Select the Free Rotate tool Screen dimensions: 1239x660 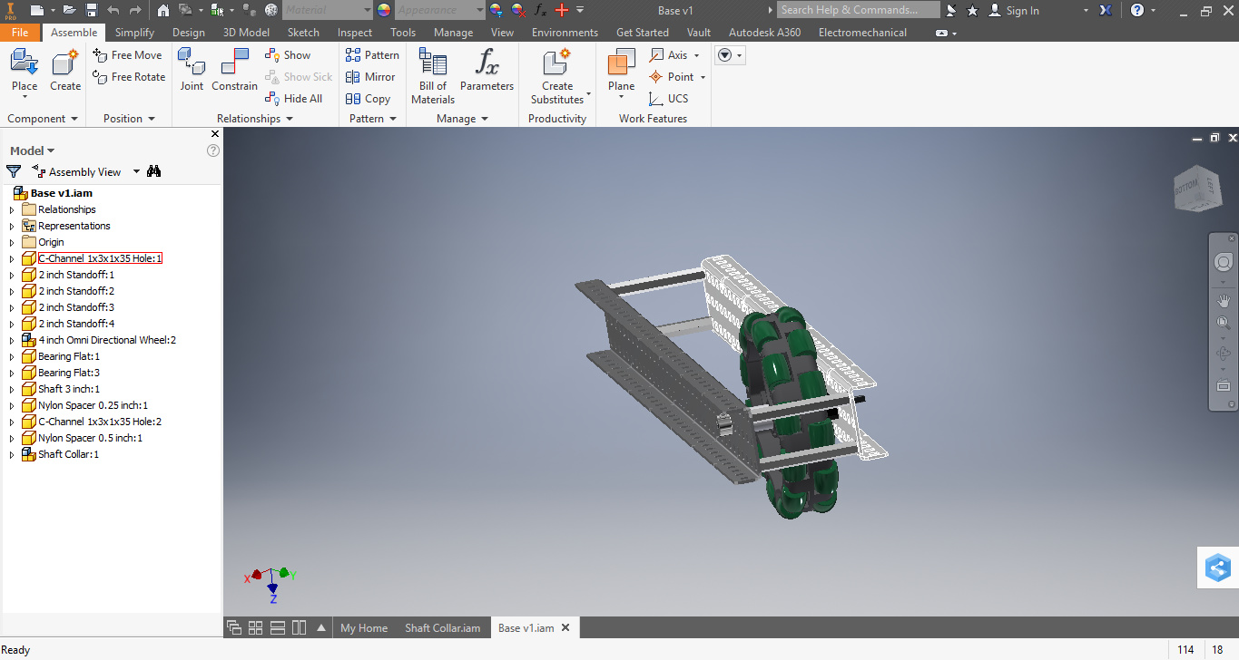pos(129,77)
